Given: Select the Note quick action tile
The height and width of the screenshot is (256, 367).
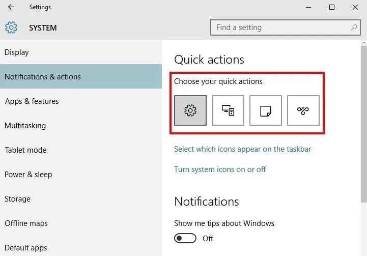Looking at the screenshot, I should (266, 110).
